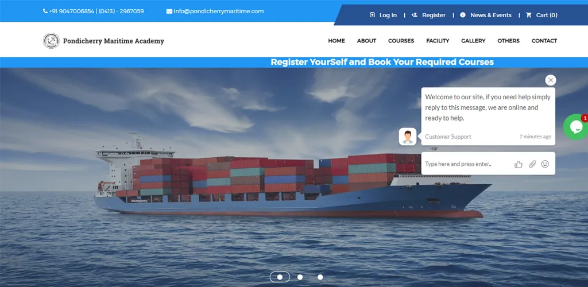Click the phone number +91 9047006854

[x=72, y=11]
